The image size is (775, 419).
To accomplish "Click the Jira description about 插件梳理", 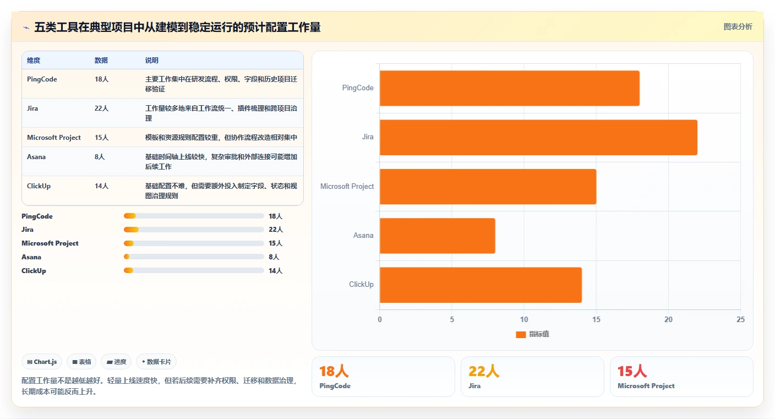I will click(x=221, y=113).
